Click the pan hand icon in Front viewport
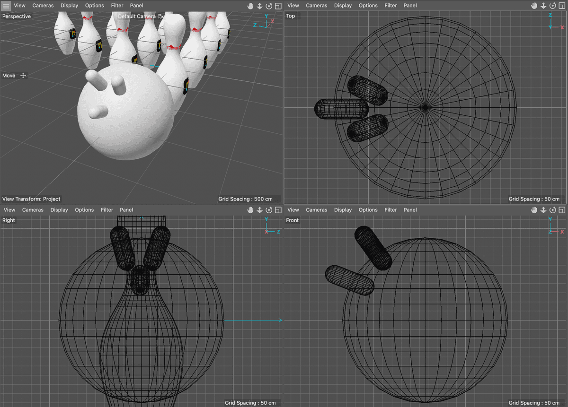Viewport: 568px width, 407px height. 534,210
